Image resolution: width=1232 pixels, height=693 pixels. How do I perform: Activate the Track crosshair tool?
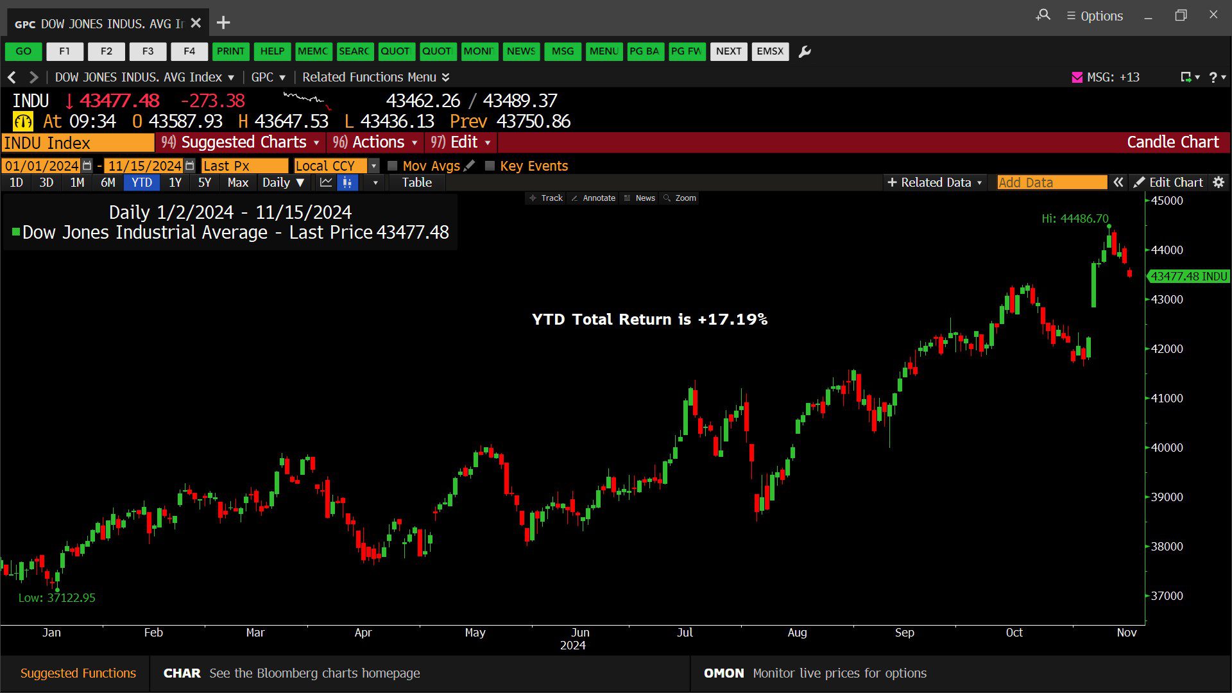click(x=546, y=198)
